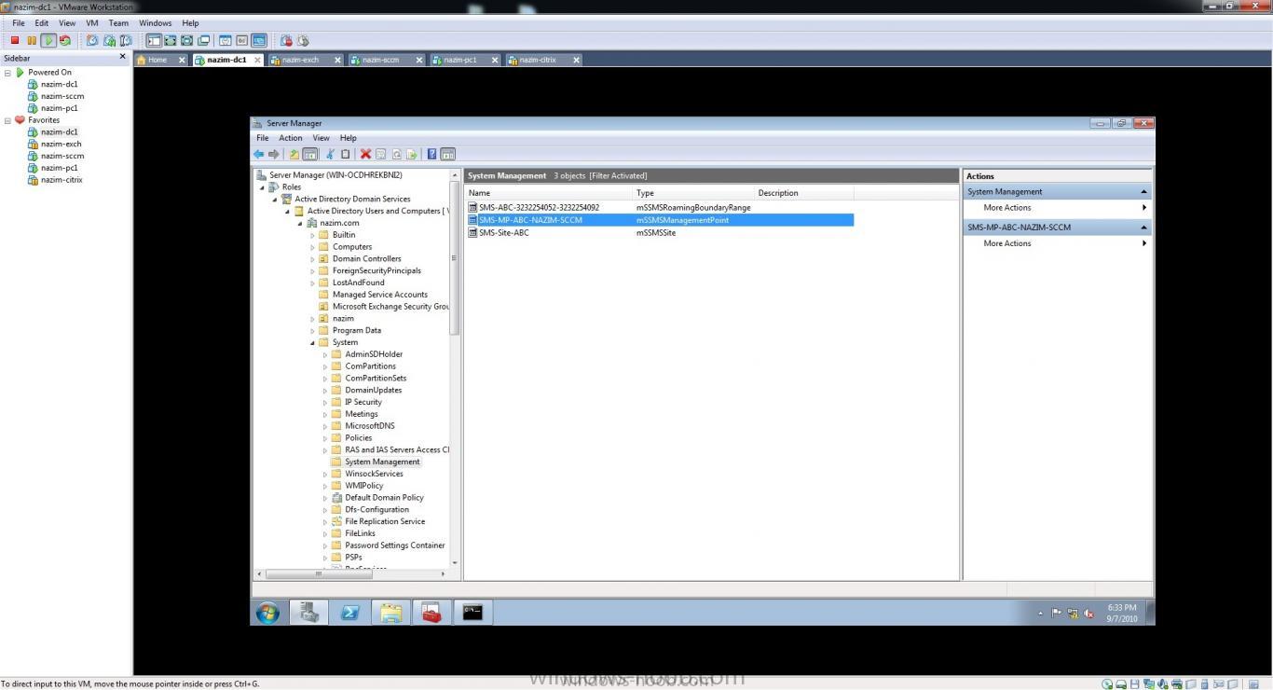Click the VMware Reset VM toolbar icon
Image resolution: width=1273 pixels, height=690 pixels.
(x=64, y=40)
